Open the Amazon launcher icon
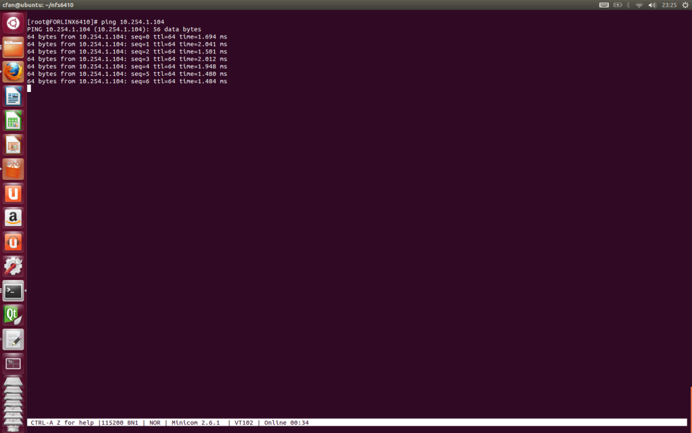The image size is (692, 433). coord(13,217)
